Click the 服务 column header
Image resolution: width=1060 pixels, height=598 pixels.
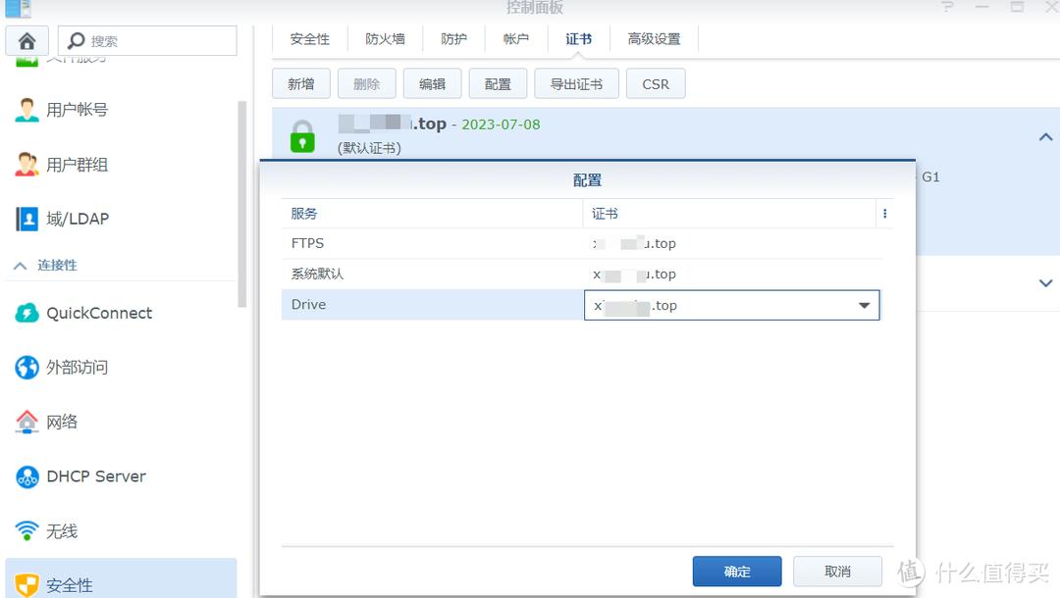click(432, 214)
